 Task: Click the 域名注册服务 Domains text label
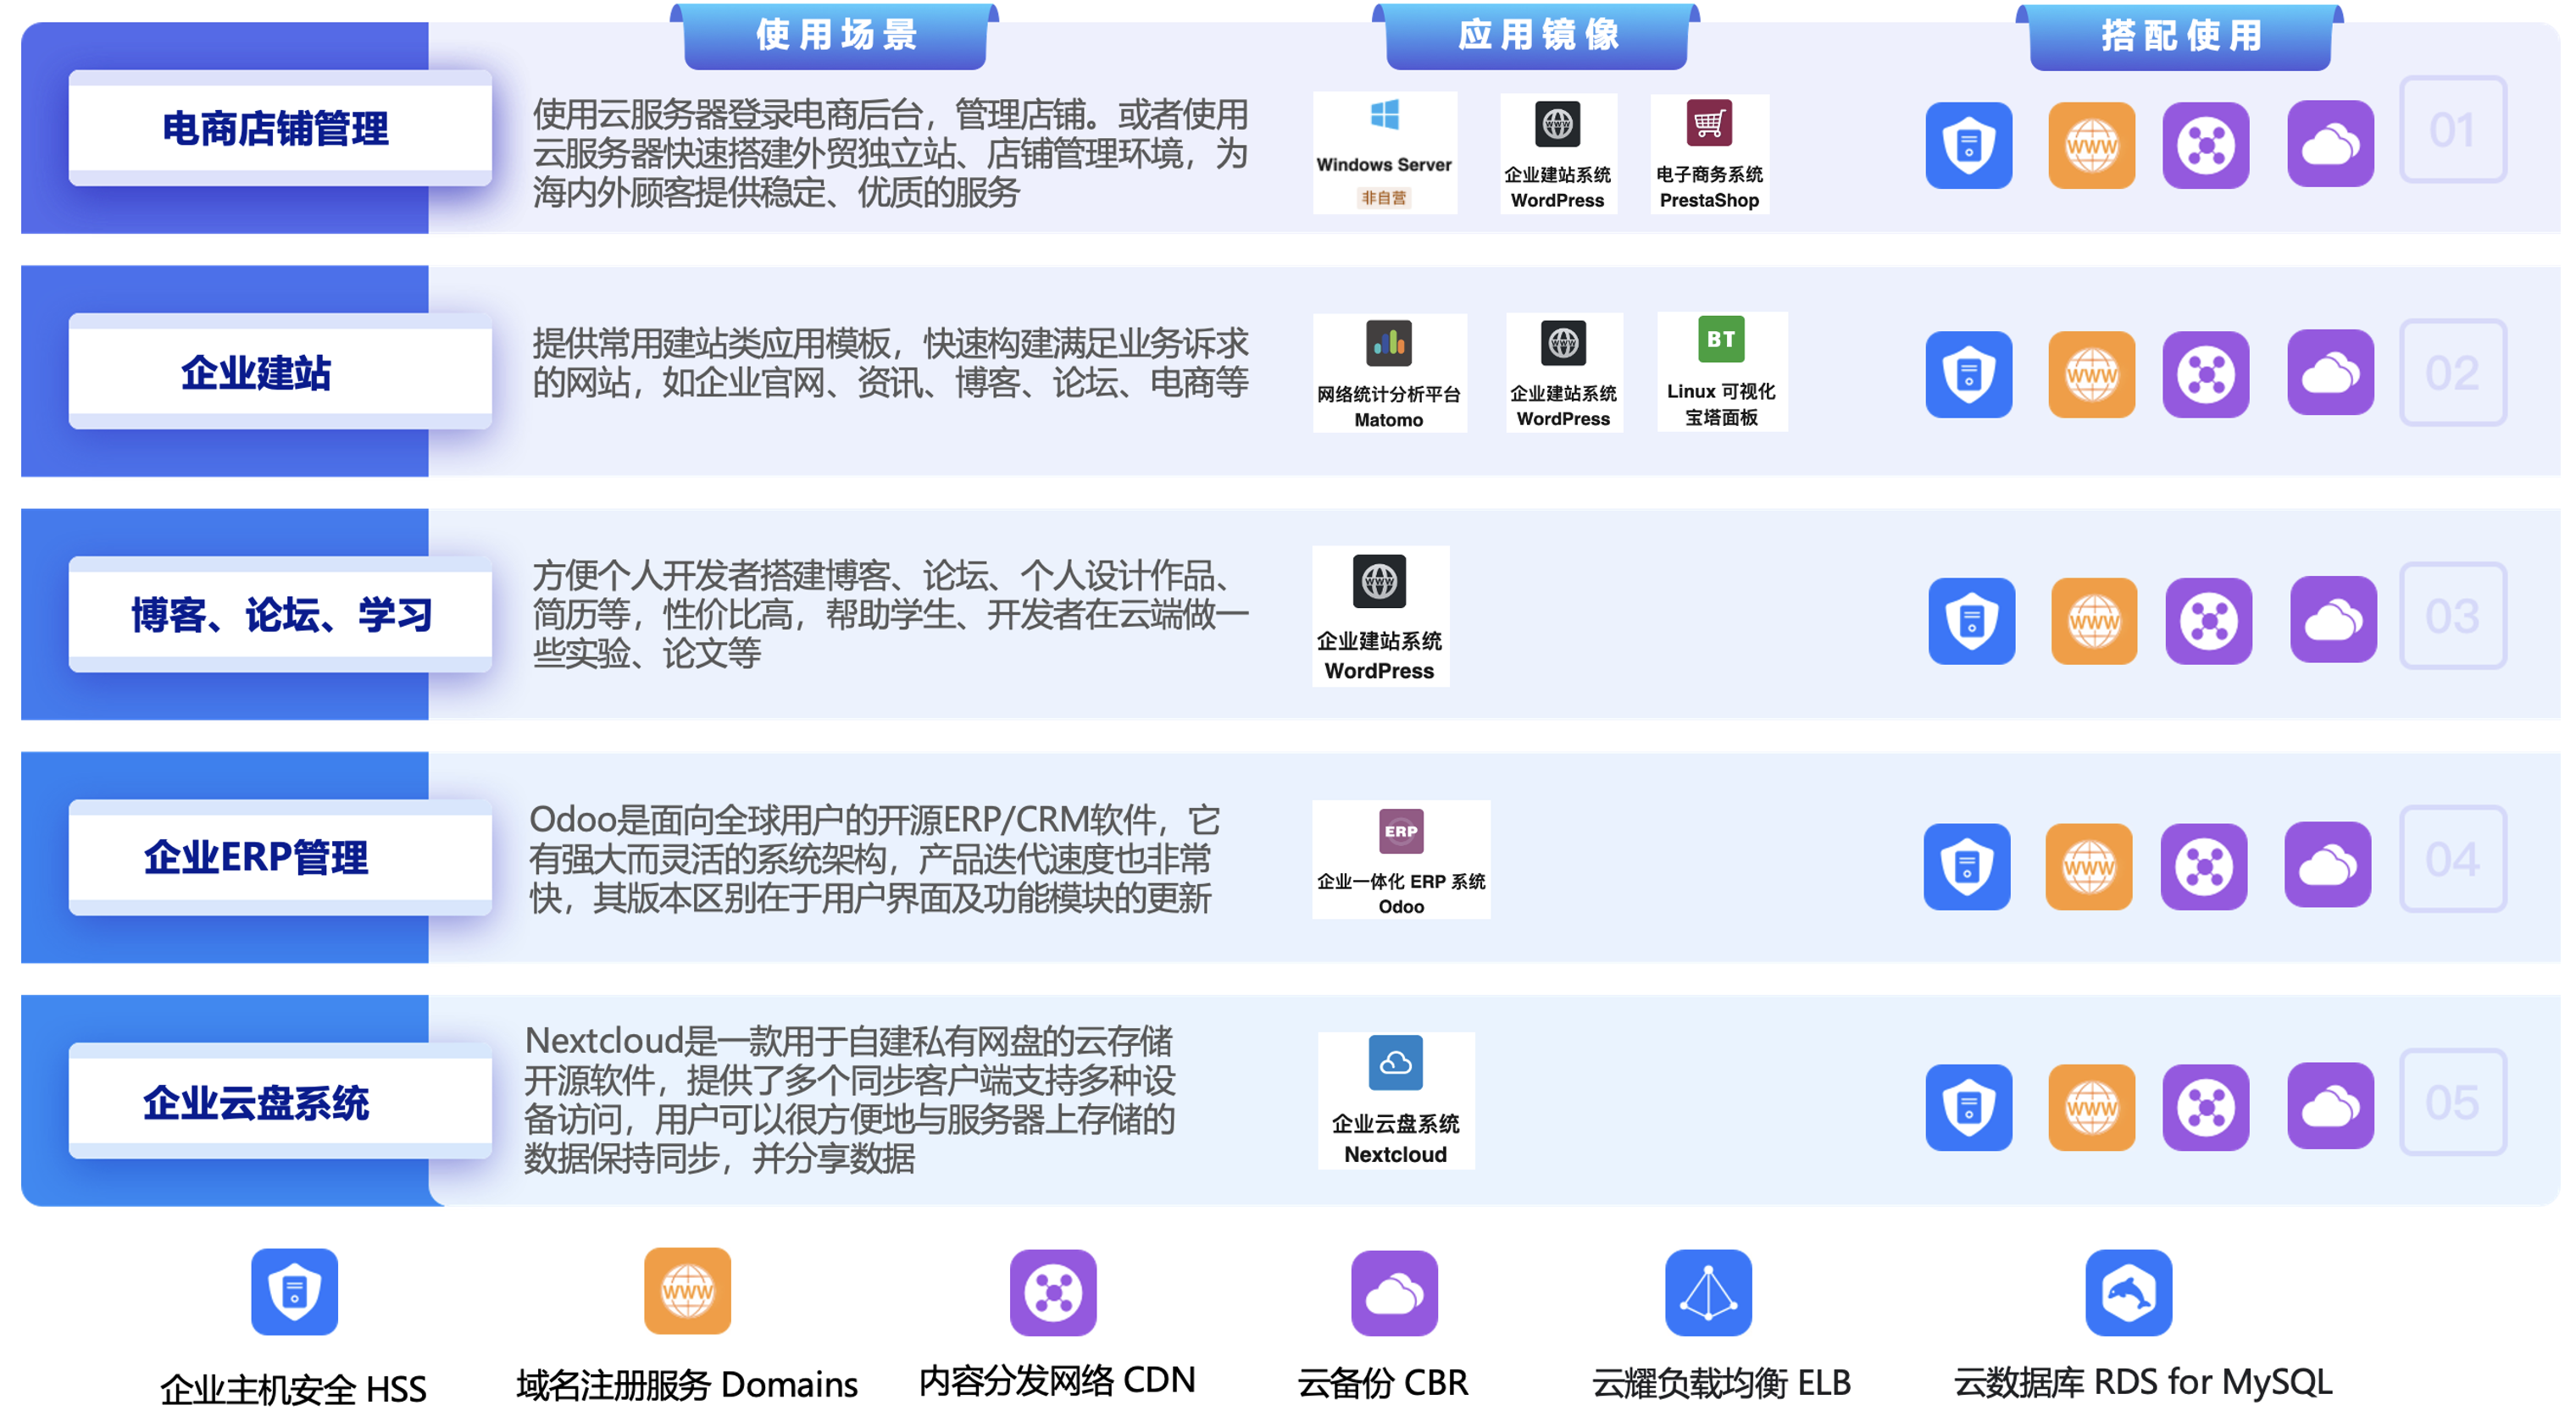coord(687,1385)
